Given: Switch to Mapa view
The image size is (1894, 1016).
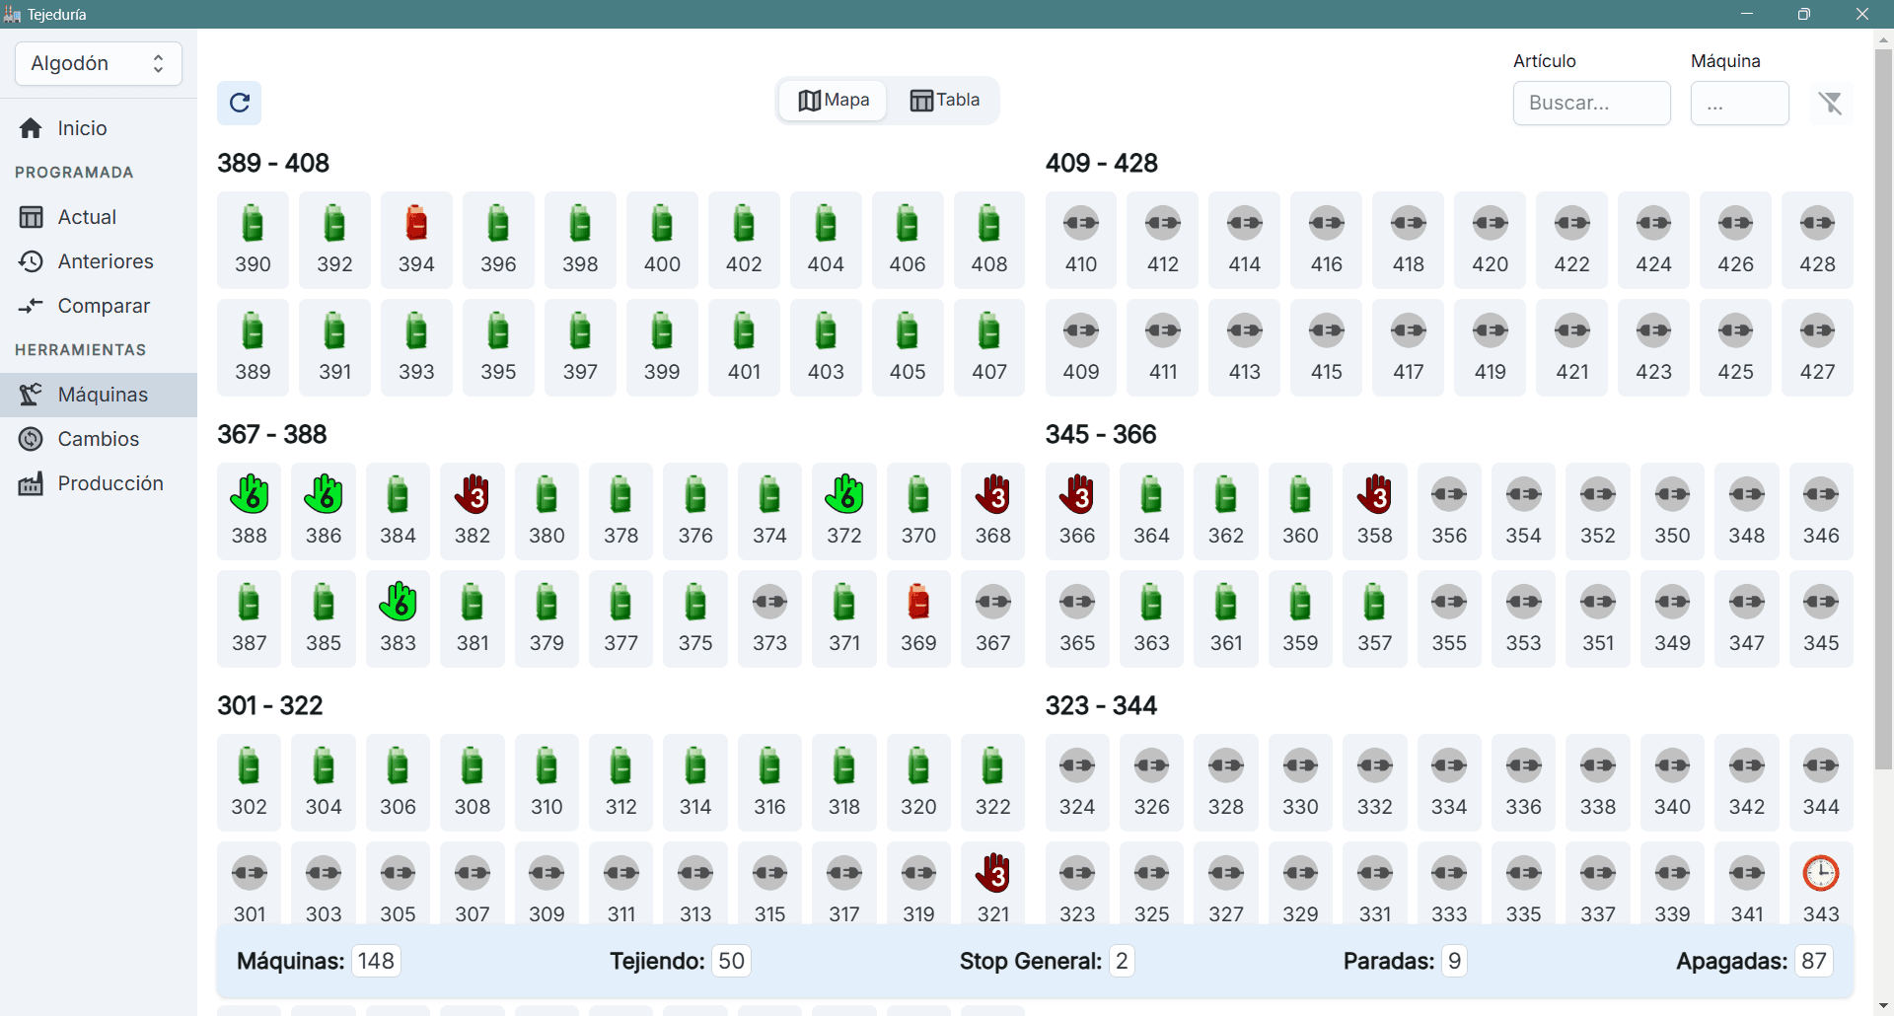Looking at the screenshot, I should click(834, 101).
